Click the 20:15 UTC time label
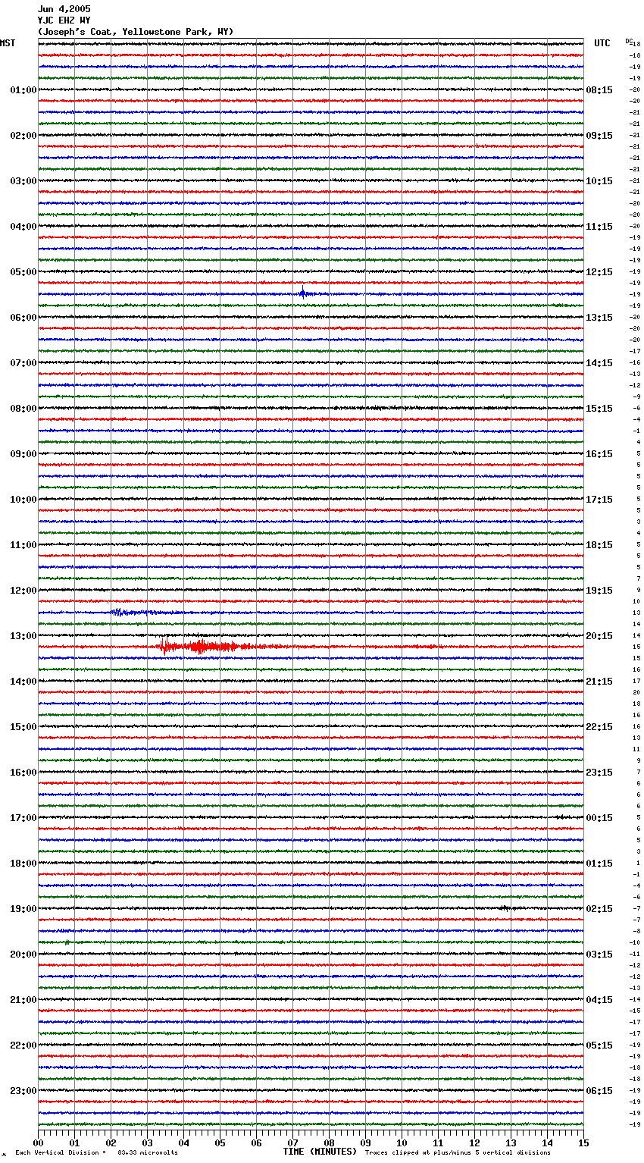 click(x=599, y=636)
